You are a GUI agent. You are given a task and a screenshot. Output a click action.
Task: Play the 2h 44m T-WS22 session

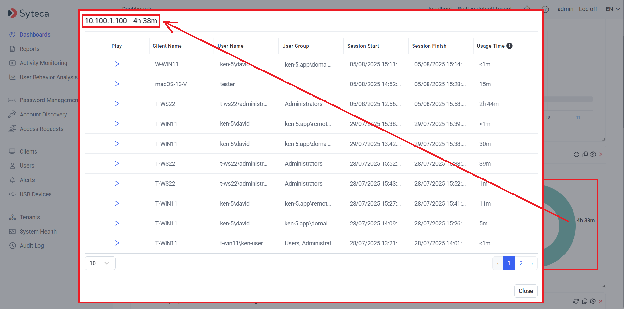coord(117,104)
